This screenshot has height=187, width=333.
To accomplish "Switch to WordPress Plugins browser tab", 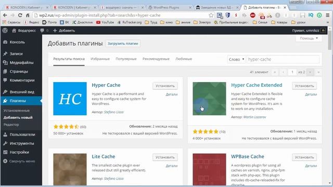I will (x=169, y=7).
